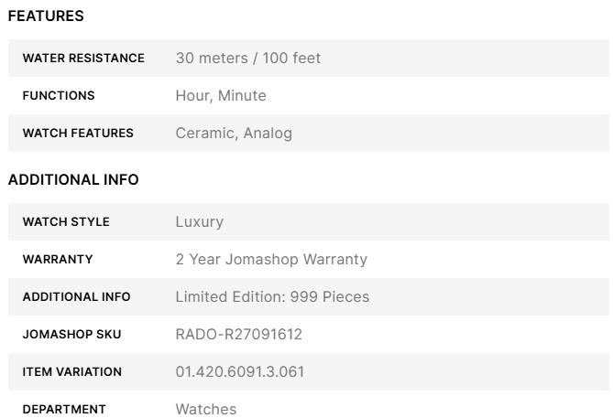Click the FEATURES section heading

(46, 16)
